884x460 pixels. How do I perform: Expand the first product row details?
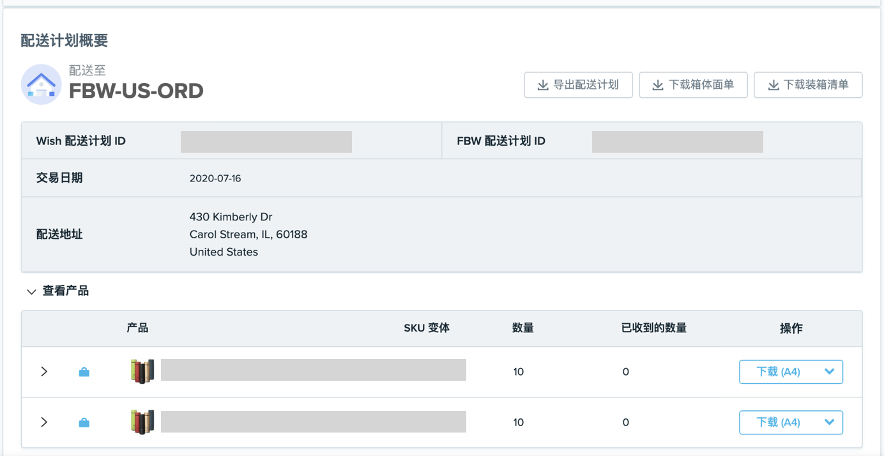[43, 371]
